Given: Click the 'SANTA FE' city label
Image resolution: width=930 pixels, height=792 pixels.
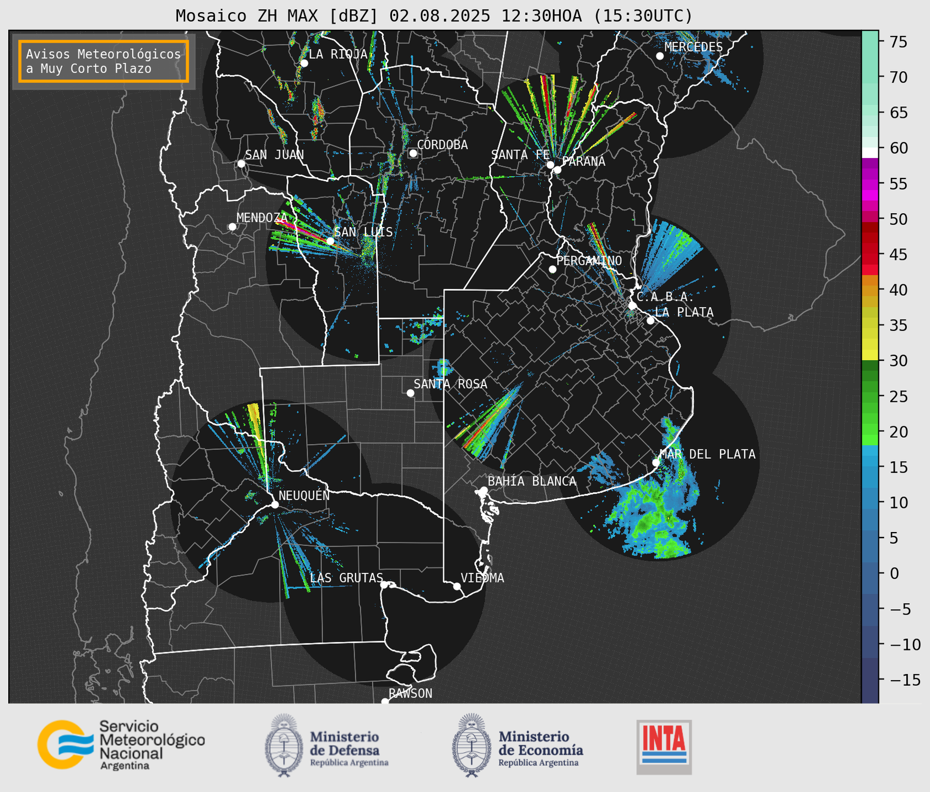Looking at the screenshot, I should pyautogui.click(x=520, y=155).
